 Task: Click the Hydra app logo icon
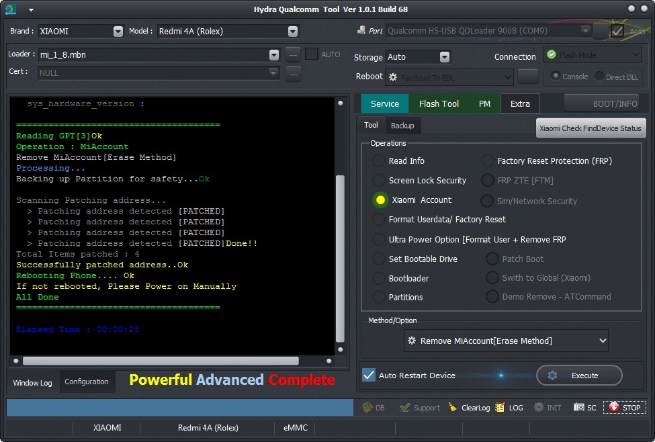click(x=11, y=9)
